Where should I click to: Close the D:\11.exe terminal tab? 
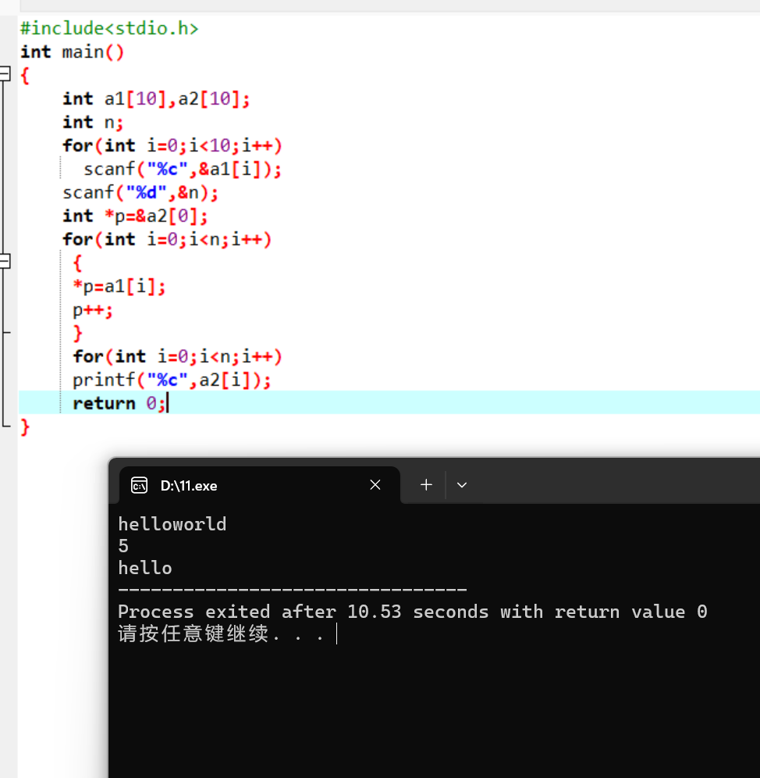point(375,485)
